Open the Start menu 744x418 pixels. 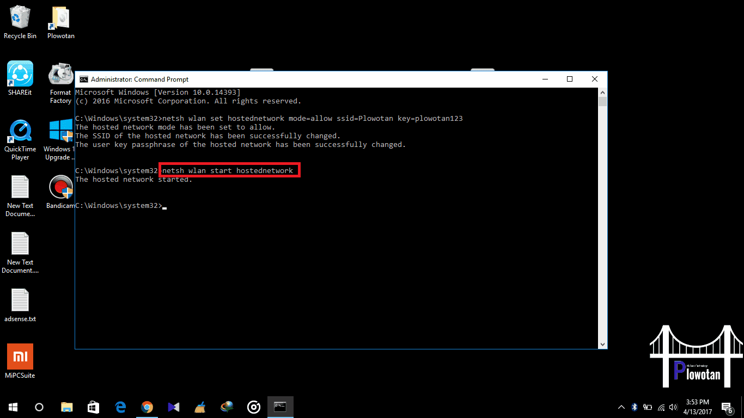click(13, 407)
